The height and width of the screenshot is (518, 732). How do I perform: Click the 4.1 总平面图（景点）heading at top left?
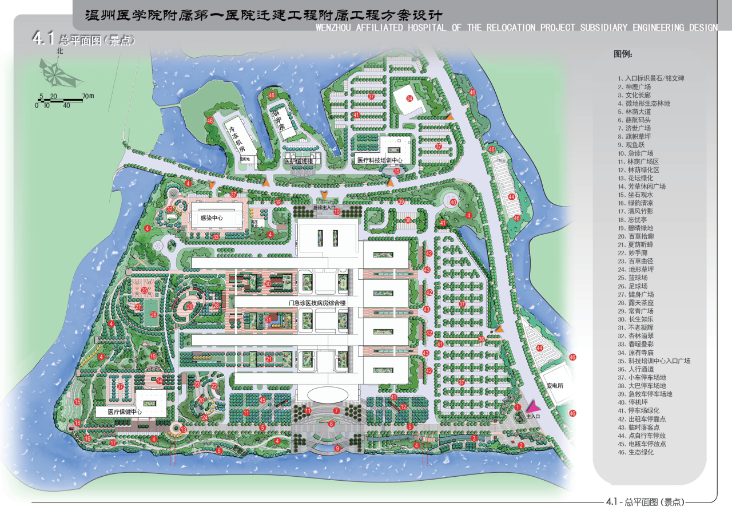click(84, 39)
